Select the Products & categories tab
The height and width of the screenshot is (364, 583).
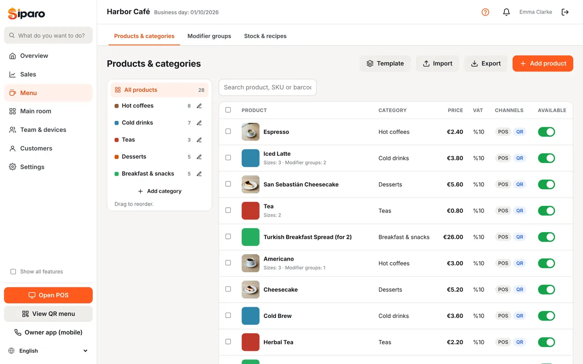pyautogui.click(x=144, y=36)
